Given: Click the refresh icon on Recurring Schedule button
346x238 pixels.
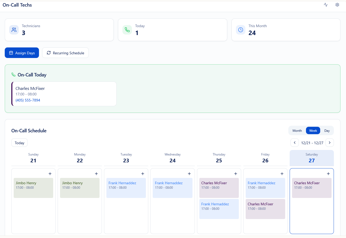Looking at the screenshot, I should click(x=48, y=53).
